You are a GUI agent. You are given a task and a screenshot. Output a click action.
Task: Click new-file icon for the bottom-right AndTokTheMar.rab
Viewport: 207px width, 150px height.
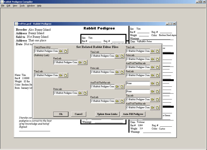tap(158, 108)
